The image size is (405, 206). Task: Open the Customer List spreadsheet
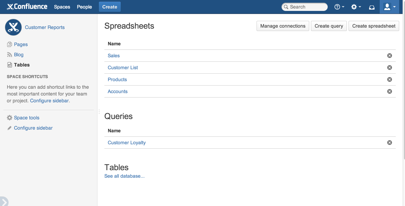pyautogui.click(x=123, y=68)
